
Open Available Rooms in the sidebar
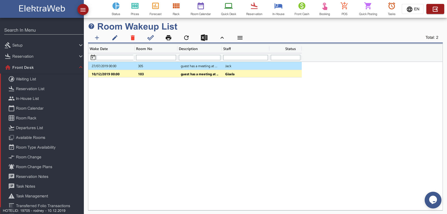(x=30, y=138)
